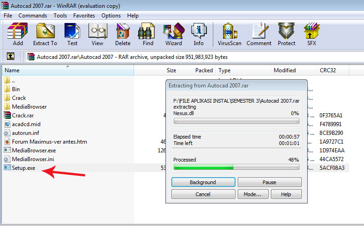The image size is (364, 226).
Task: Click the Comment toolbar icon
Action: point(260,30)
